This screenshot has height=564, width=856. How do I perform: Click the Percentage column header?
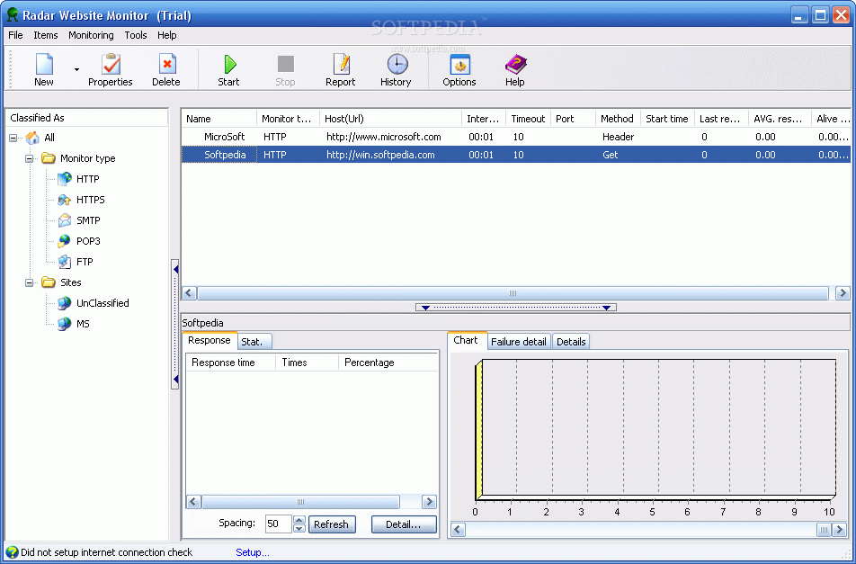388,363
